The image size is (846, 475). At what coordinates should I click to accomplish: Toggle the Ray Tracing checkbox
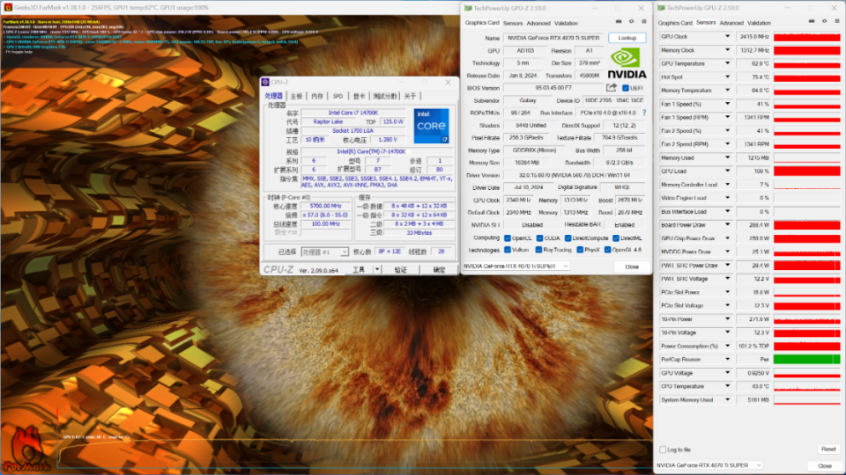pyautogui.click(x=538, y=250)
